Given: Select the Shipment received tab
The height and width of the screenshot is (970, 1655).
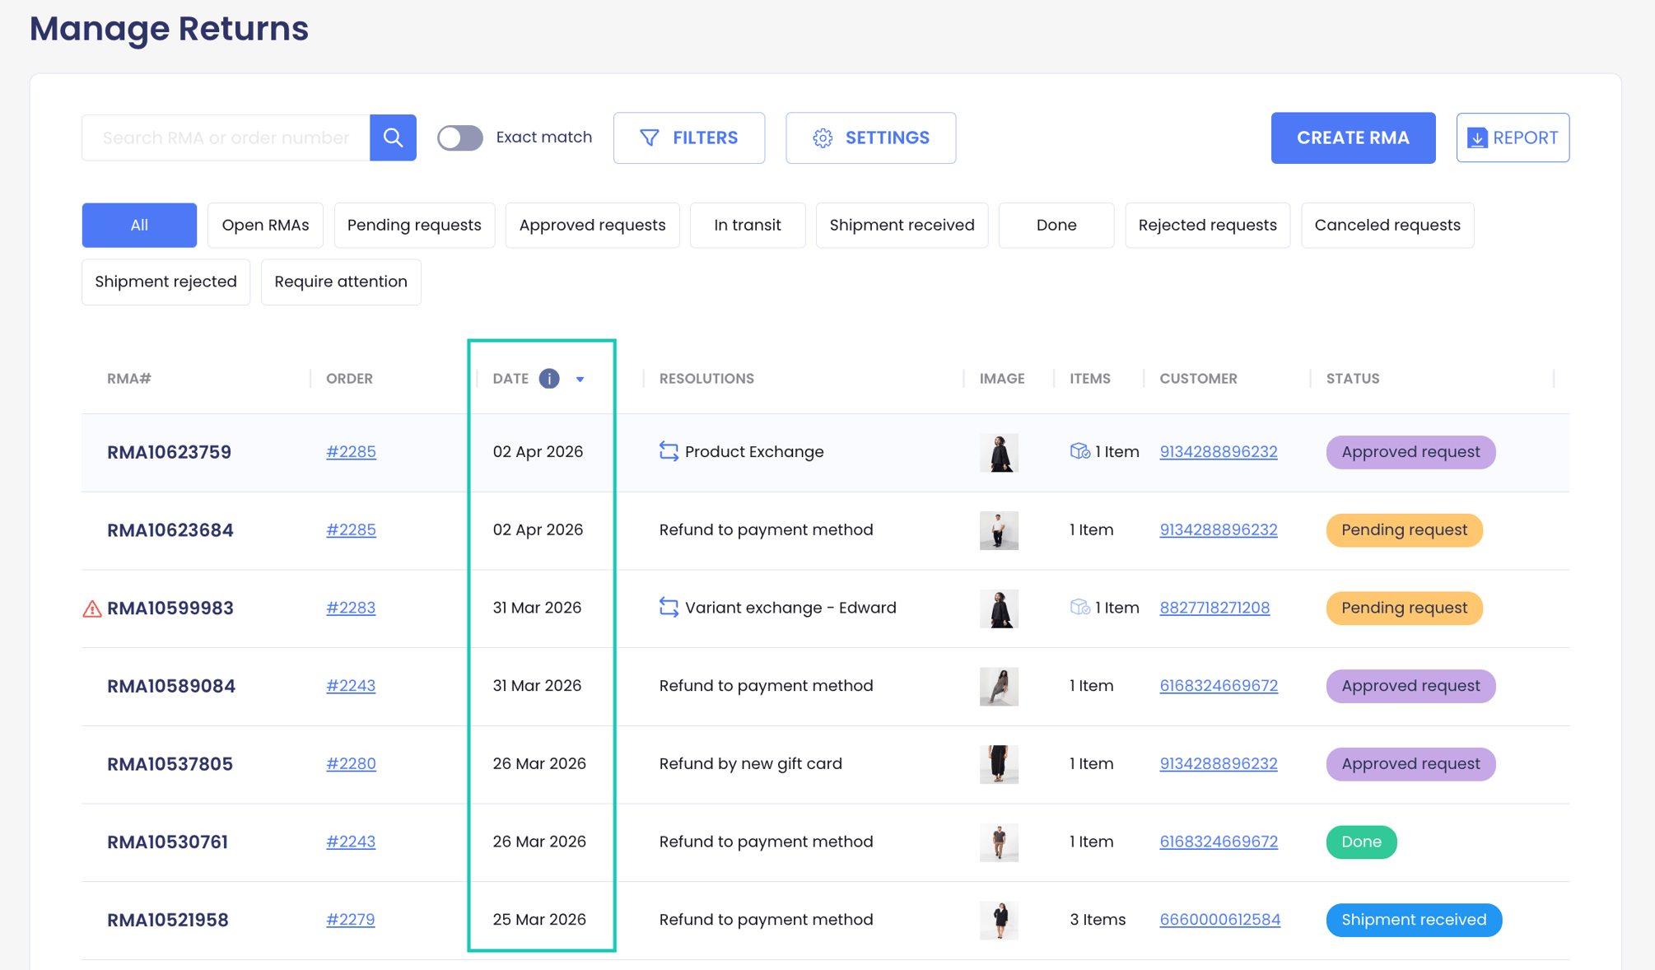Looking at the screenshot, I should tap(902, 225).
